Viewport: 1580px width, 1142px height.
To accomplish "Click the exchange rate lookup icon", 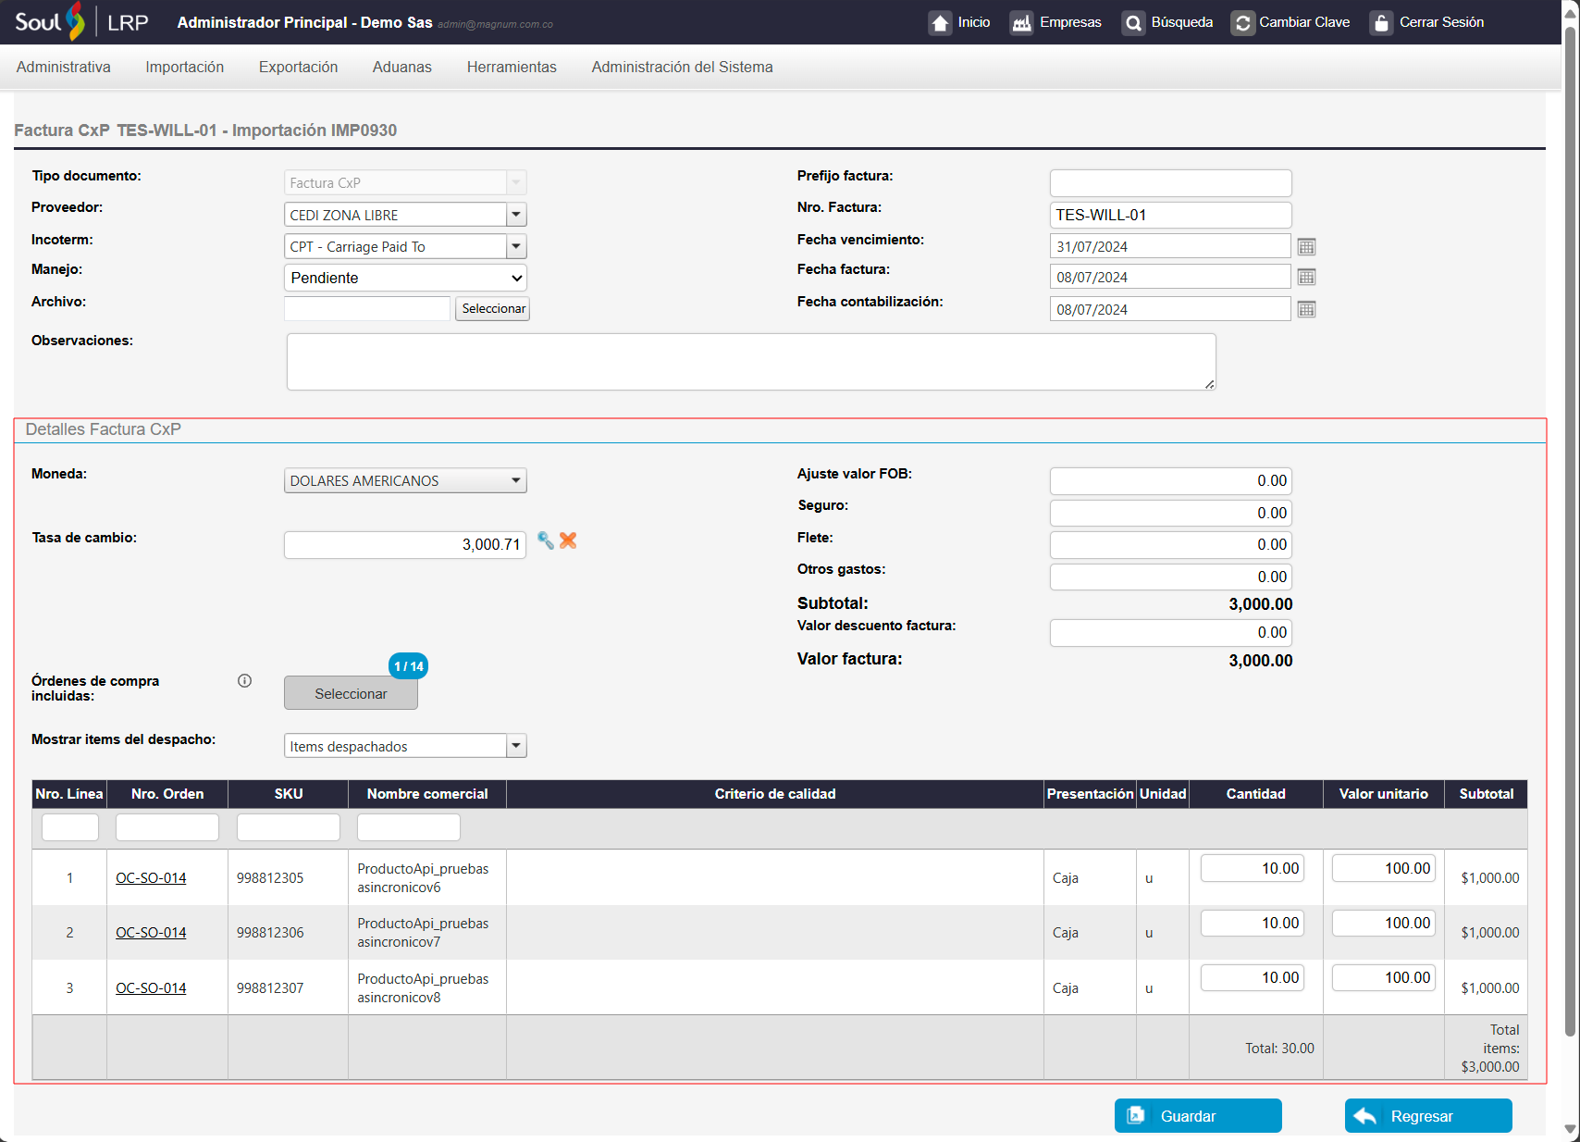I will click(546, 541).
